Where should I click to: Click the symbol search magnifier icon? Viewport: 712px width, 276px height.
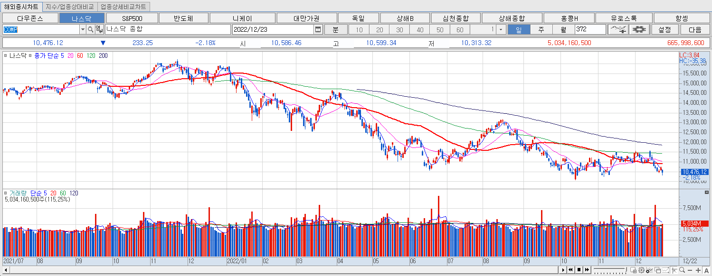point(90,29)
